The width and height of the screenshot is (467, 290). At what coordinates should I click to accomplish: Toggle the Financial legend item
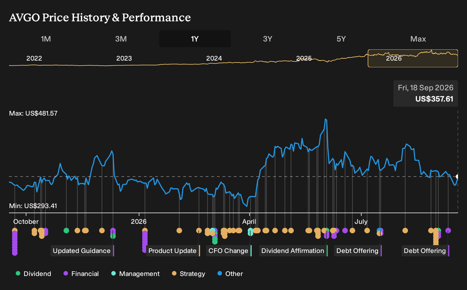[81, 274]
